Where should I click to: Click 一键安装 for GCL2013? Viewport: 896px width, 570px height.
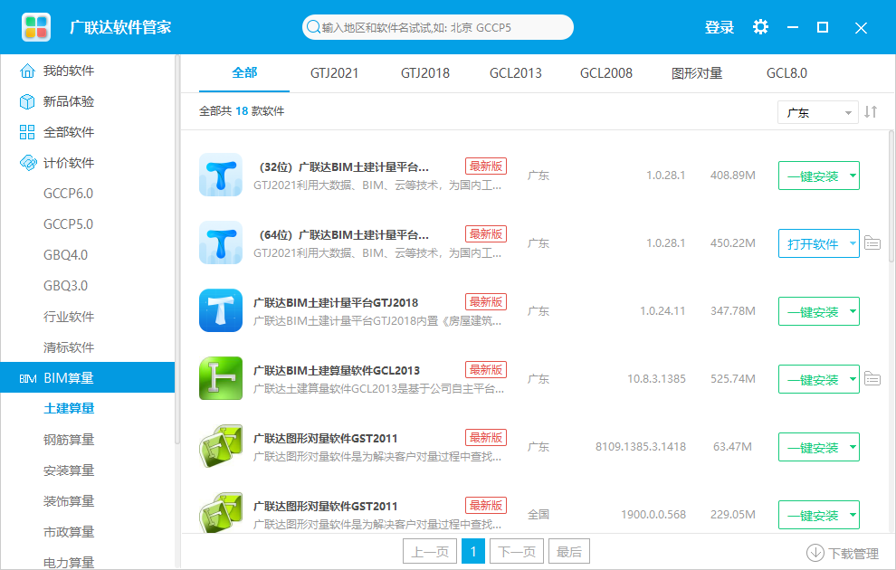click(x=813, y=379)
